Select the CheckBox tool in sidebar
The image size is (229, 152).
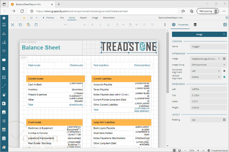[x=4, y=68]
